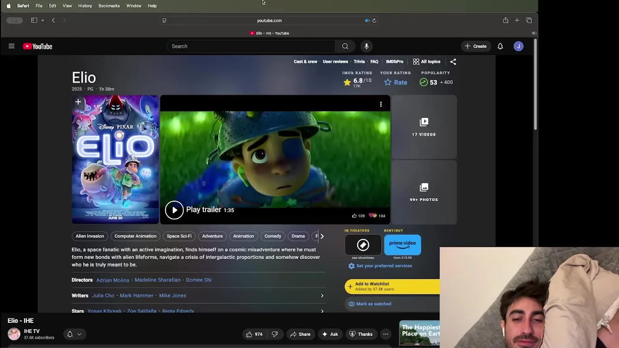Open the Trivia link
619x348 pixels.
point(359,62)
